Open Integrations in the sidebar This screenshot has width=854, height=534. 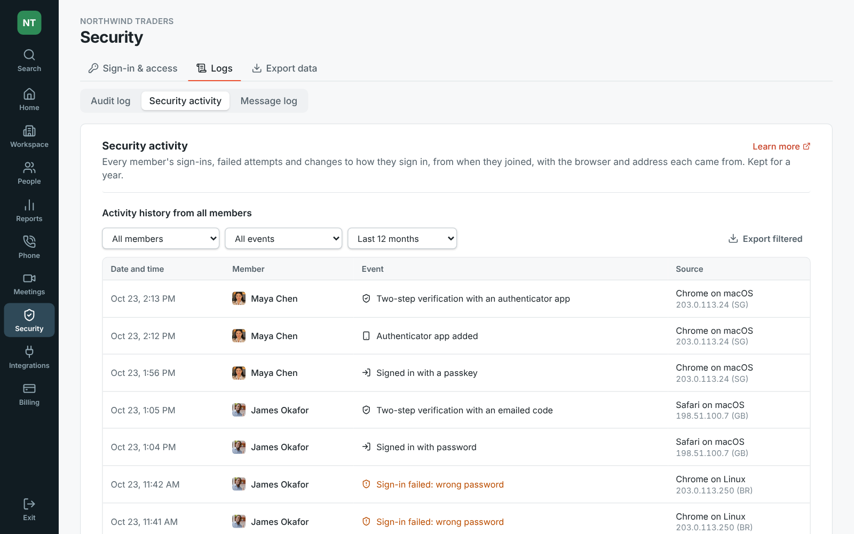[29, 358]
